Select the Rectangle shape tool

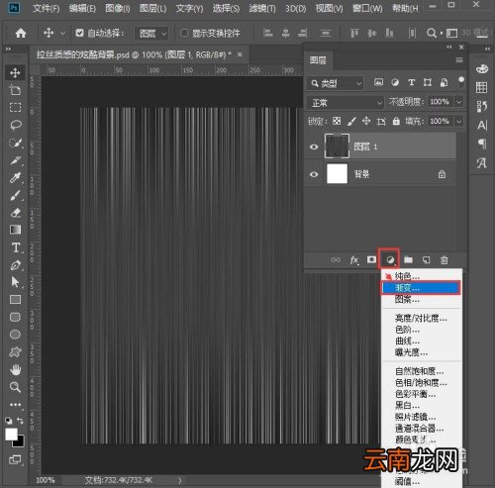pos(15,300)
